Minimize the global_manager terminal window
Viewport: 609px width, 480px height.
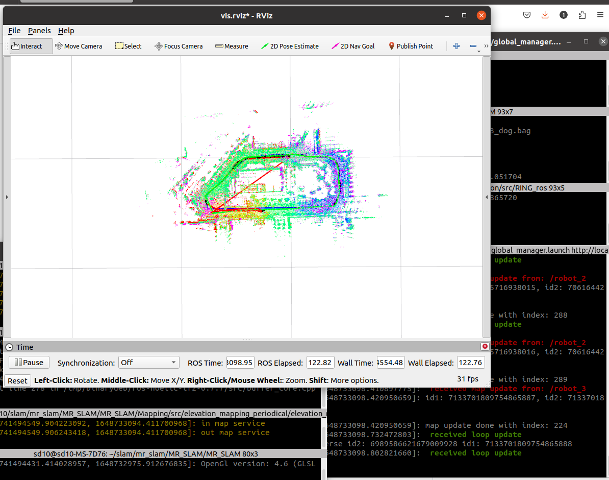pyautogui.click(x=569, y=42)
